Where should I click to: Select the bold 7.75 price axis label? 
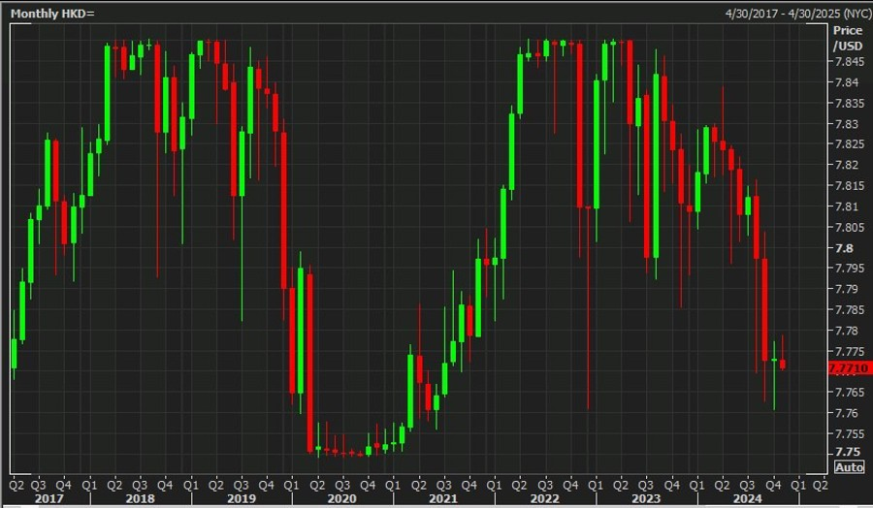pos(847,451)
